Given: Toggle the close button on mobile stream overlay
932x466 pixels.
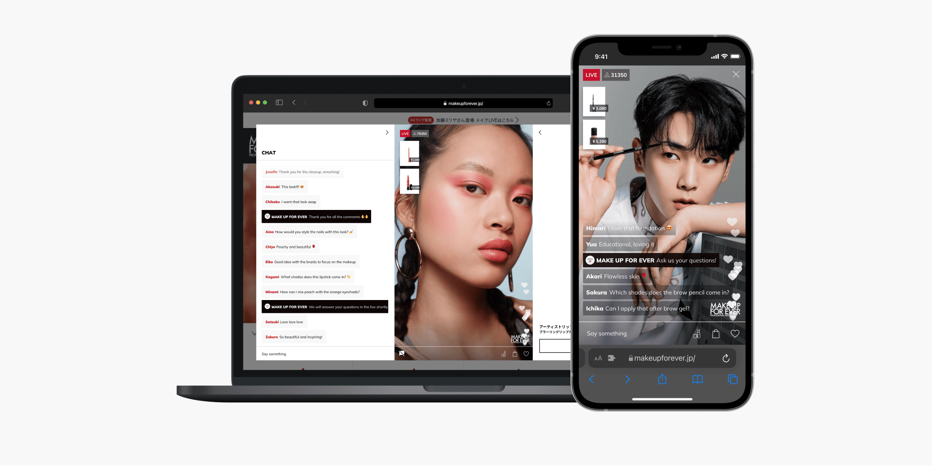Looking at the screenshot, I should [736, 75].
